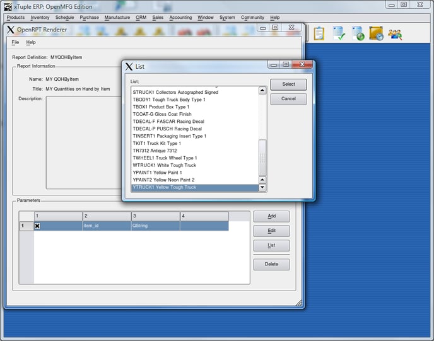Image resolution: width=434 pixels, height=341 pixels.
Task: Open the OpenRPT Renderer File menu
Action: click(15, 42)
